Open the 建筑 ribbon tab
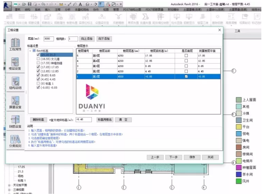The image size is (264, 195). (18, 10)
